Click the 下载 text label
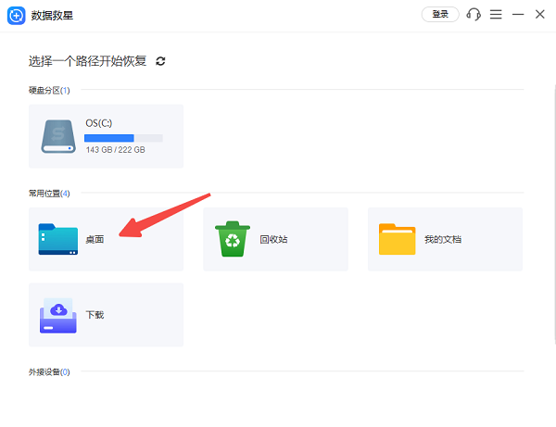556x427 pixels. click(95, 315)
